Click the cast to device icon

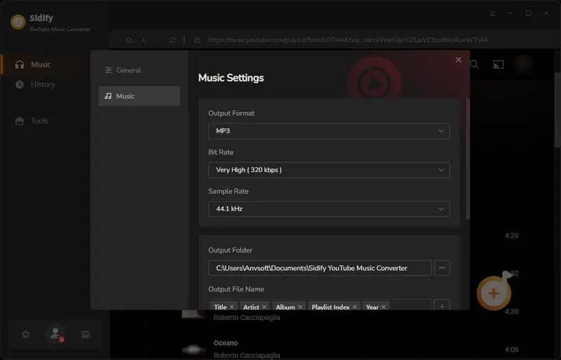coord(499,65)
